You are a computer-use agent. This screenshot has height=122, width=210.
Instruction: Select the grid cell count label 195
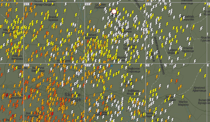click(88, 65)
